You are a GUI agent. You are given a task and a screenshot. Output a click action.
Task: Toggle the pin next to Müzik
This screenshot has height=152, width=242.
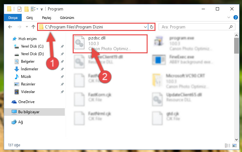click(x=62, y=77)
